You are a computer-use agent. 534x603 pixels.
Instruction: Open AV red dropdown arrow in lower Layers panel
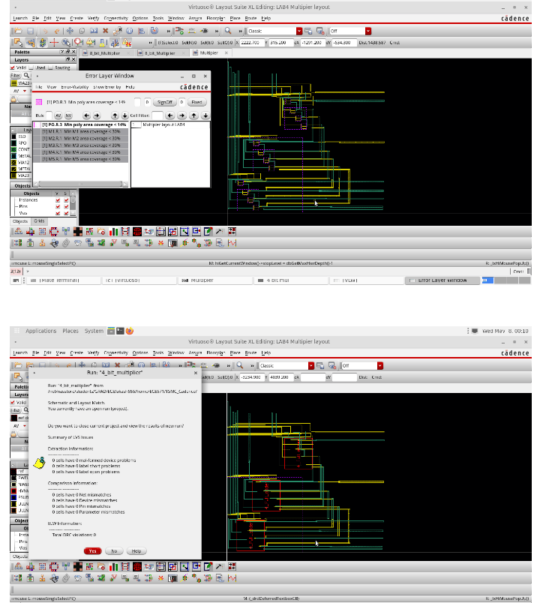click(x=25, y=426)
